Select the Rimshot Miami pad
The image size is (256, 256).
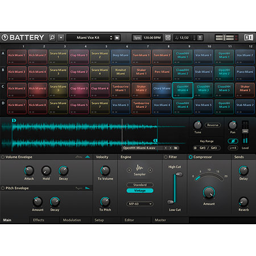(x=121, y=73)
